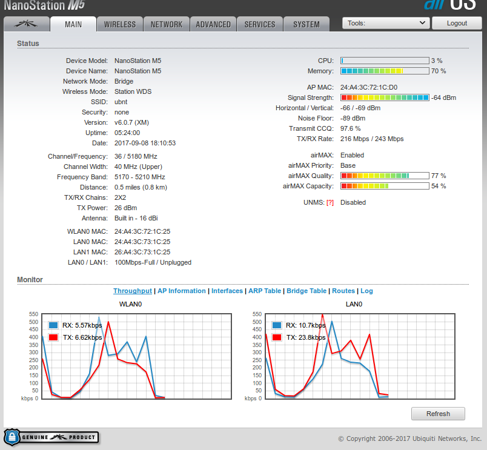Click the WLAN0 MAC value 24:A4:3C:72:1C:25
Image resolution: width=487 pixels, height=450 pixels.
click(142, 231)
